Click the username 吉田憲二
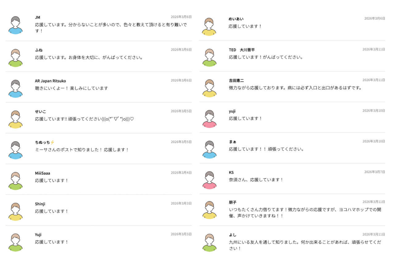 (236, 80)
